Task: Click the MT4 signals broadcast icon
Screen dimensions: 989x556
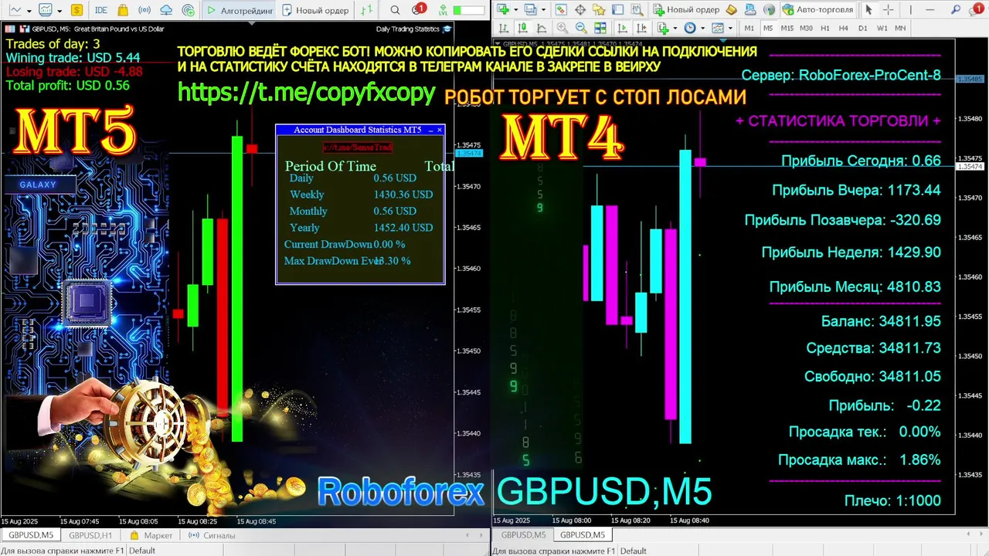Action: (x=769, y=9)
